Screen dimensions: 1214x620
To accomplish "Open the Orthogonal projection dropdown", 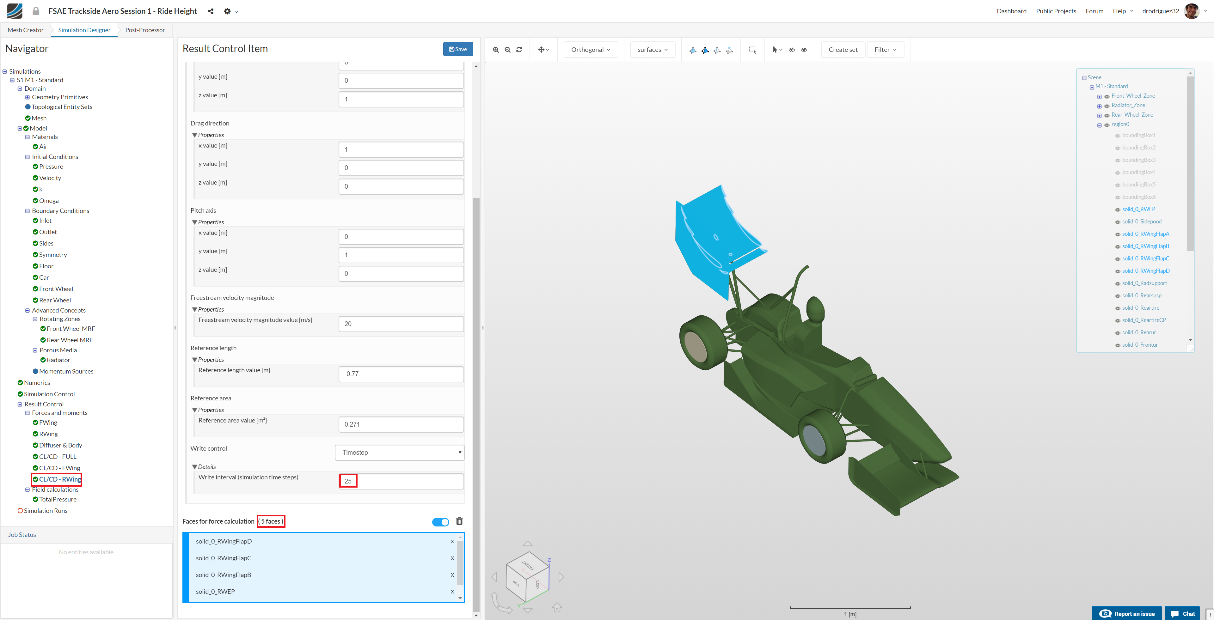I will click(591, 50).
